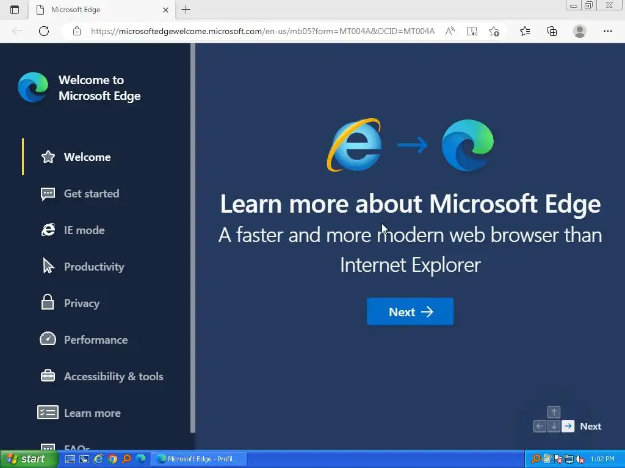Click the tab actions menu icon
Viewport: 625px width, 468px height.
(x=15, y=10)
